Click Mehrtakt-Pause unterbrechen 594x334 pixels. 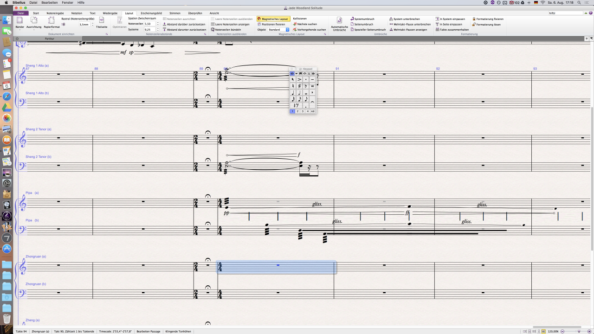point(410,24)
